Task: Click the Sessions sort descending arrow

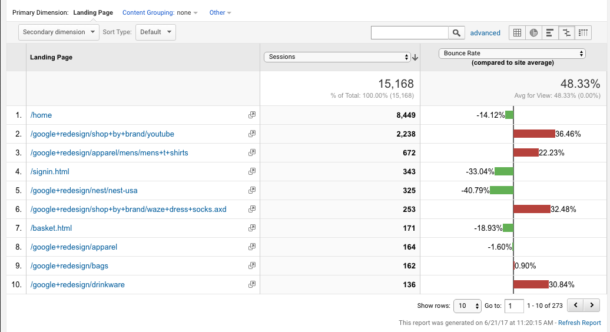Action: [415, 57]
